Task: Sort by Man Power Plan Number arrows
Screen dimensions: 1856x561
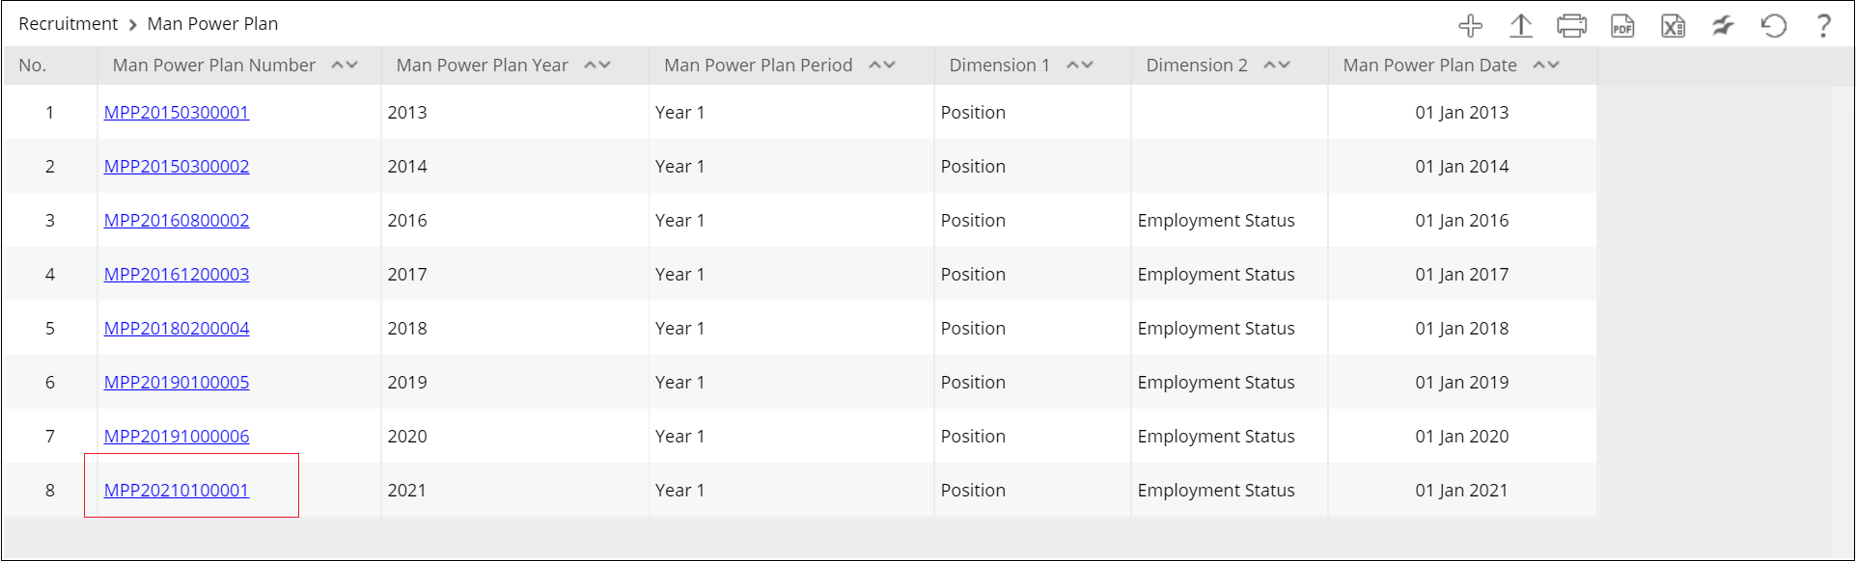Action: click(345, 66)
